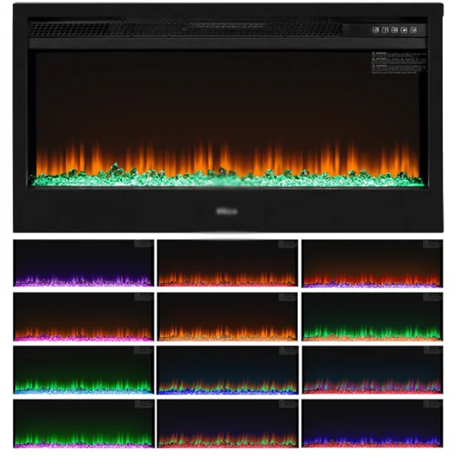458x458 pixels.
Task: Select the orange flame with pink bed thumbnail
Action: pos(84,316)
